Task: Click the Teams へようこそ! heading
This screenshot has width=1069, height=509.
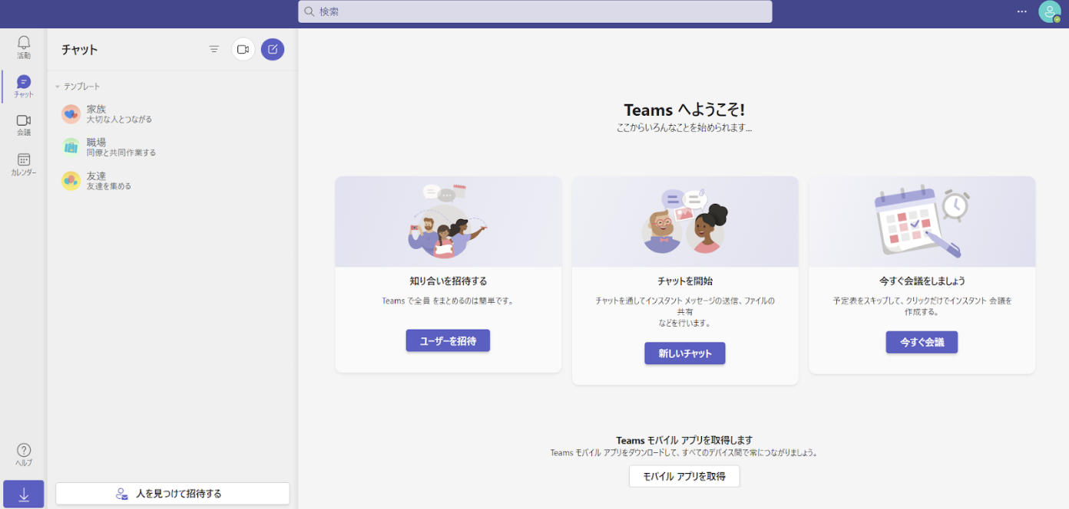Action: point(684,110)
